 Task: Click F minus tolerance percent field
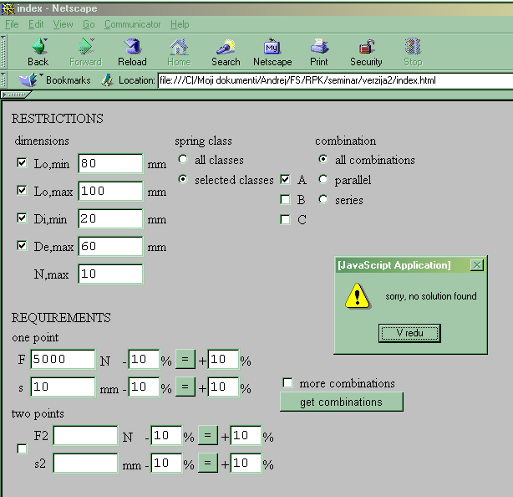(x=144, y=360)
